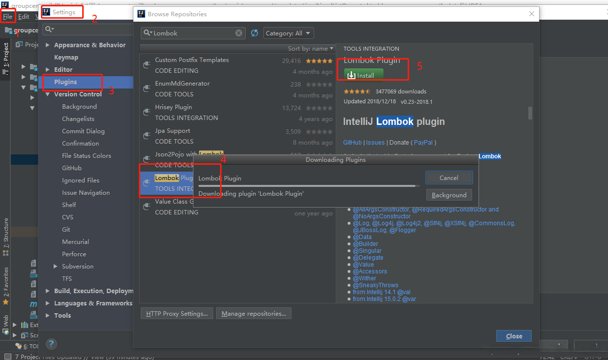Viewport: 608px width, 360px height.
Task: Select Confirmation settings
Action: tap(80, 143)
